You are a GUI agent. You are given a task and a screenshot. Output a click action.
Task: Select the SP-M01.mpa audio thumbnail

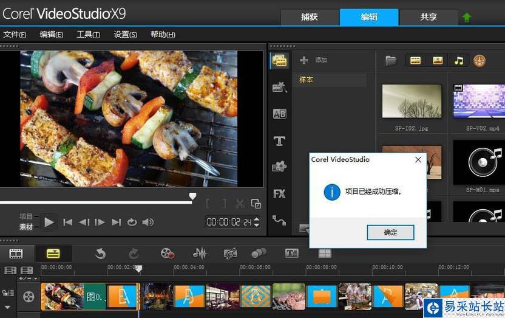tap(479, 162)
